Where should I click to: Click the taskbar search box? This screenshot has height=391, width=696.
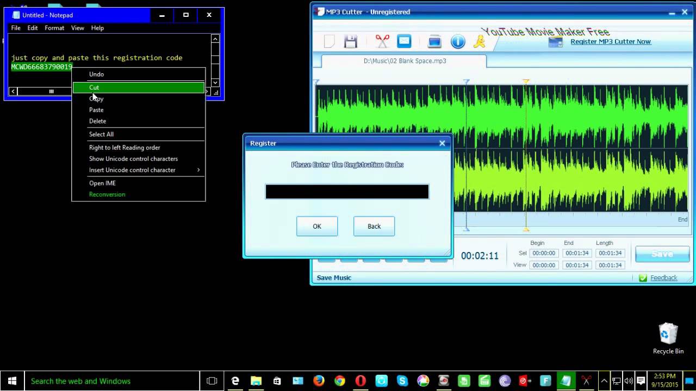coord(113,381)
